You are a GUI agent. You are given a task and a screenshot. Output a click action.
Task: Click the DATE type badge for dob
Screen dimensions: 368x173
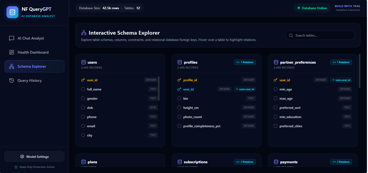click(153, 107)
